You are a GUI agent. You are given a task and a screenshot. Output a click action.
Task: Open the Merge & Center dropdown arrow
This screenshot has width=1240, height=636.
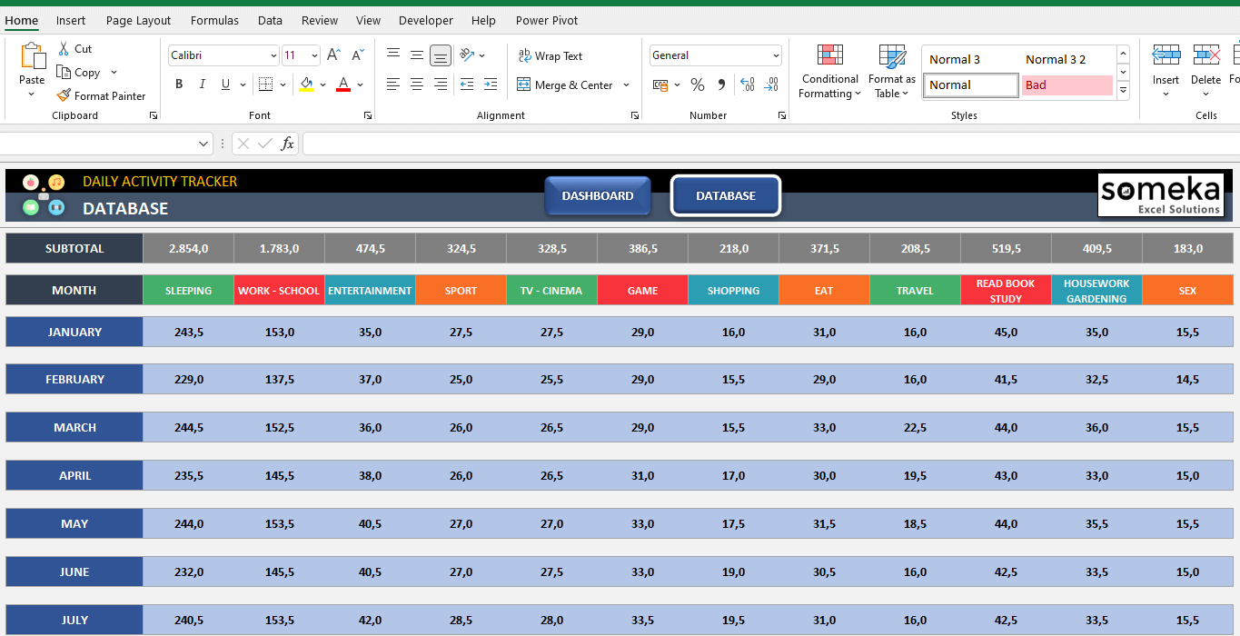(x=627, y=85)
